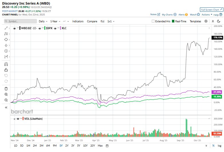The height and width of the screenshot is (152, 224).
Task: Open the Notes editor icon
Action: (159, 14)
